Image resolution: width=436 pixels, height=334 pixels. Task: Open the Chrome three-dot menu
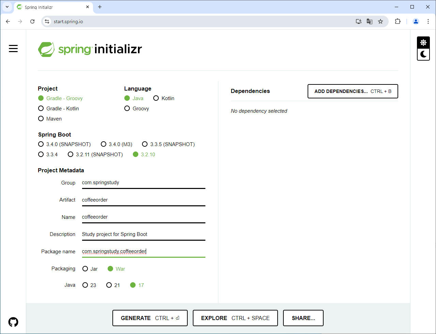click(x=428, y=21)
